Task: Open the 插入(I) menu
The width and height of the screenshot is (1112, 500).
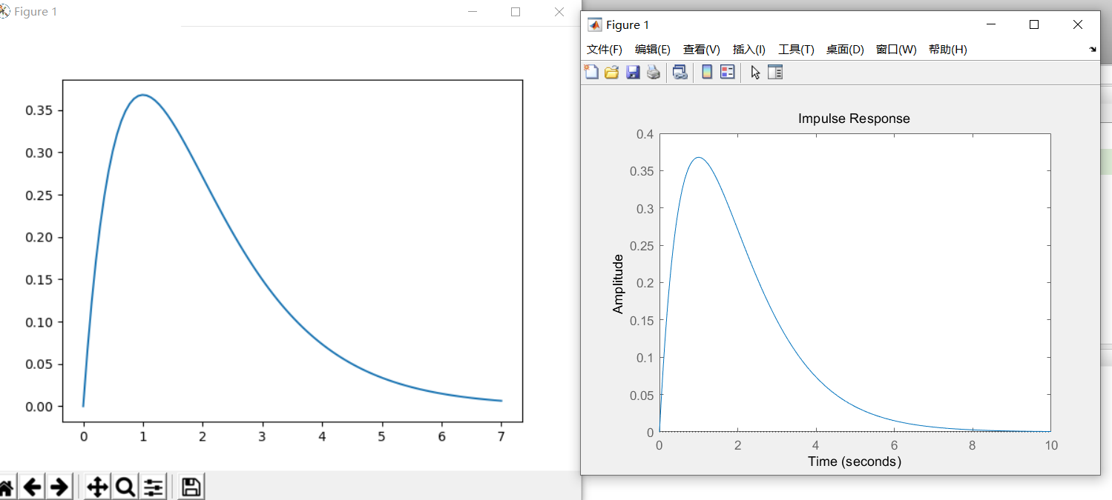Action: tap(749, 49)
